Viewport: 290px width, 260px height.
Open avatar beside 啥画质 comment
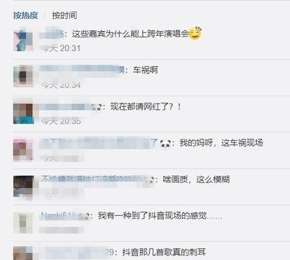(x=23, y=186)
